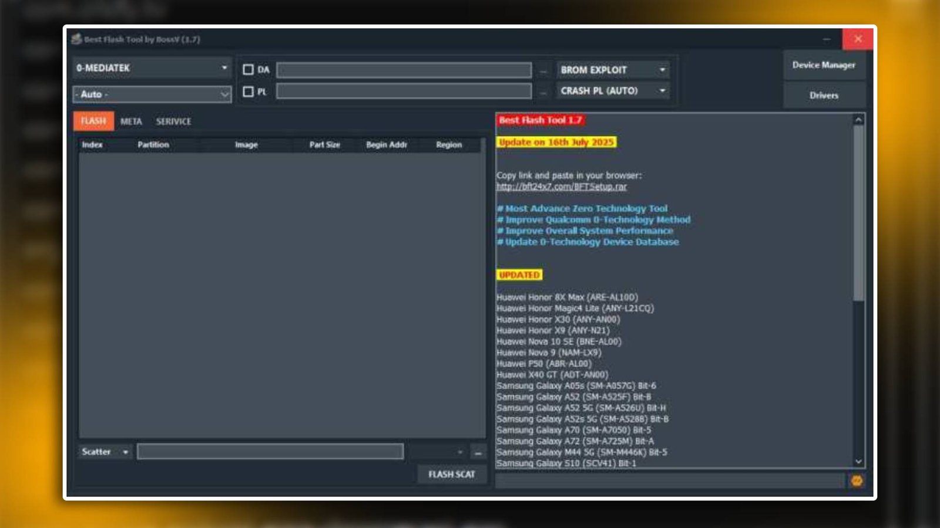Open the CRASH PL (AUTO) dropdown

pos(663,91)
